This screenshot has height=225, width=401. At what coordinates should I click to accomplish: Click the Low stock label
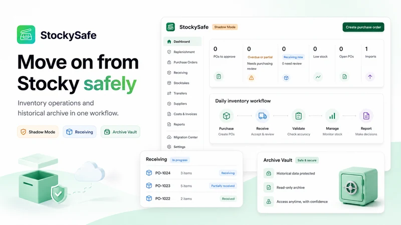pyautogui.click(x=320, y=56)
